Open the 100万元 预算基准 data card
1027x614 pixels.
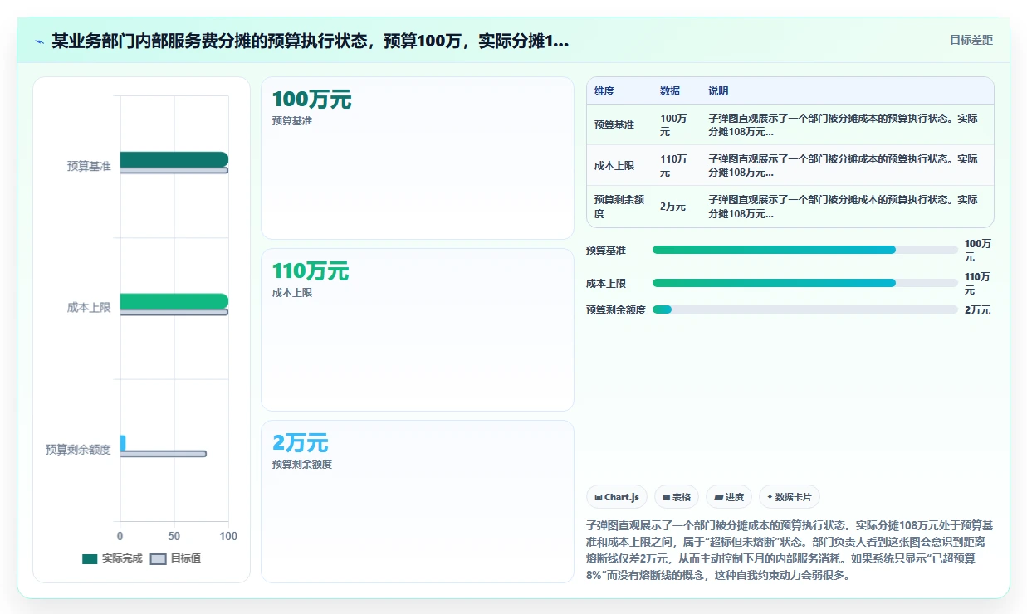point(418,158)
